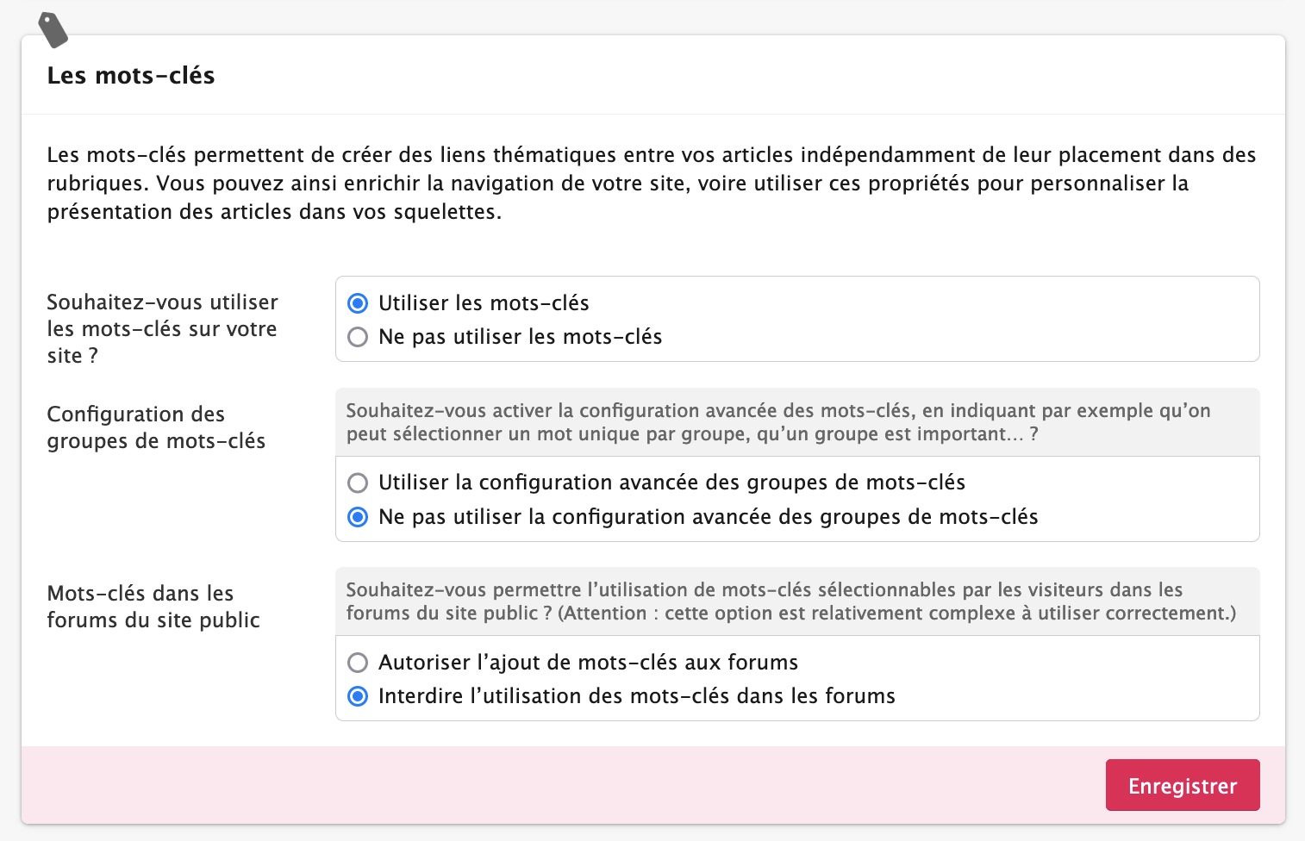Viewport: 1305px width, 841px height.
Task: Click empty space right of 'Utiliser la configuration avancée'
Action: pos(1112,483)
